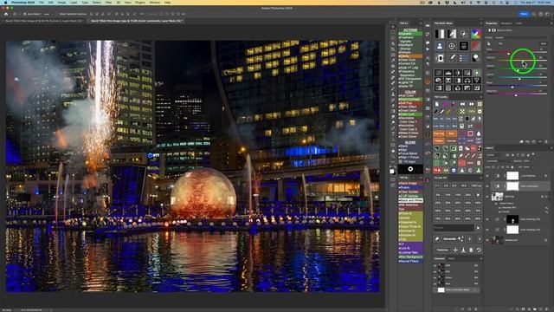Screen dimensions: 554x312
Task: Open the layer Kind filter dropdown
Action: [x=496, y=154]
